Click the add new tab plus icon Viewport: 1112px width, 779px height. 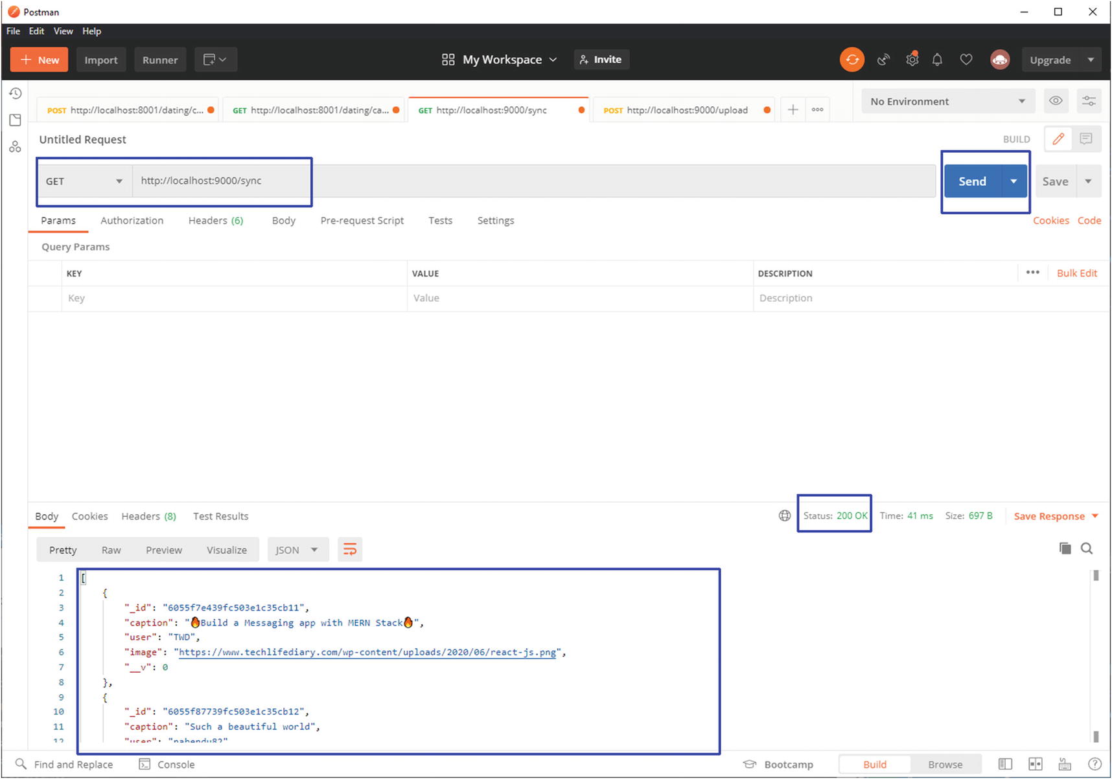[793, 110]
